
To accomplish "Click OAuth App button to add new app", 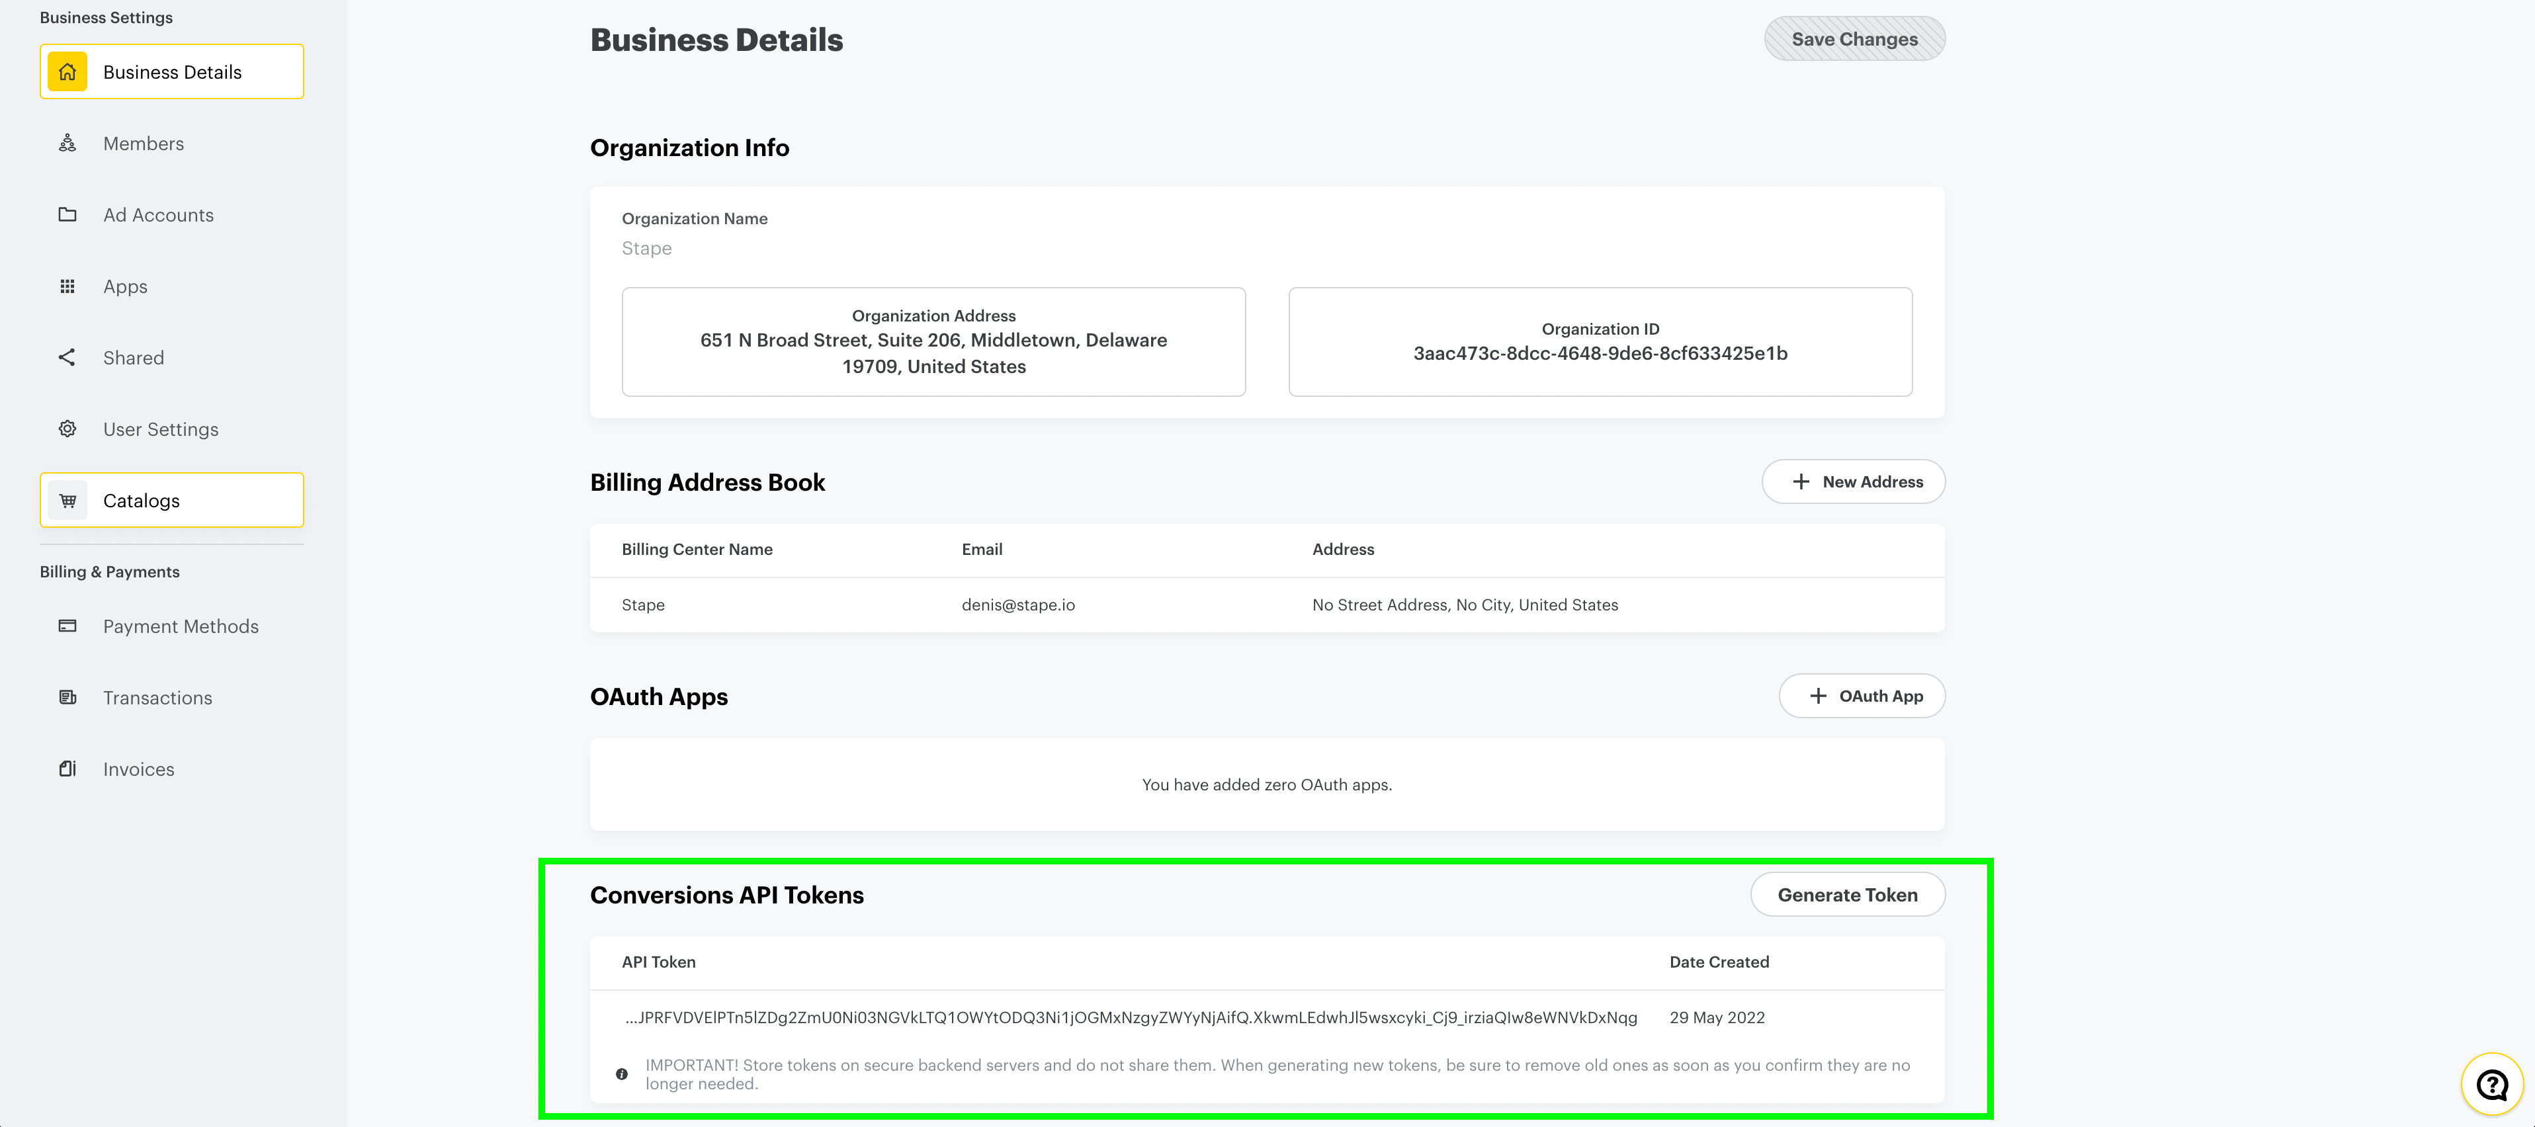I will click(1862, 695).
